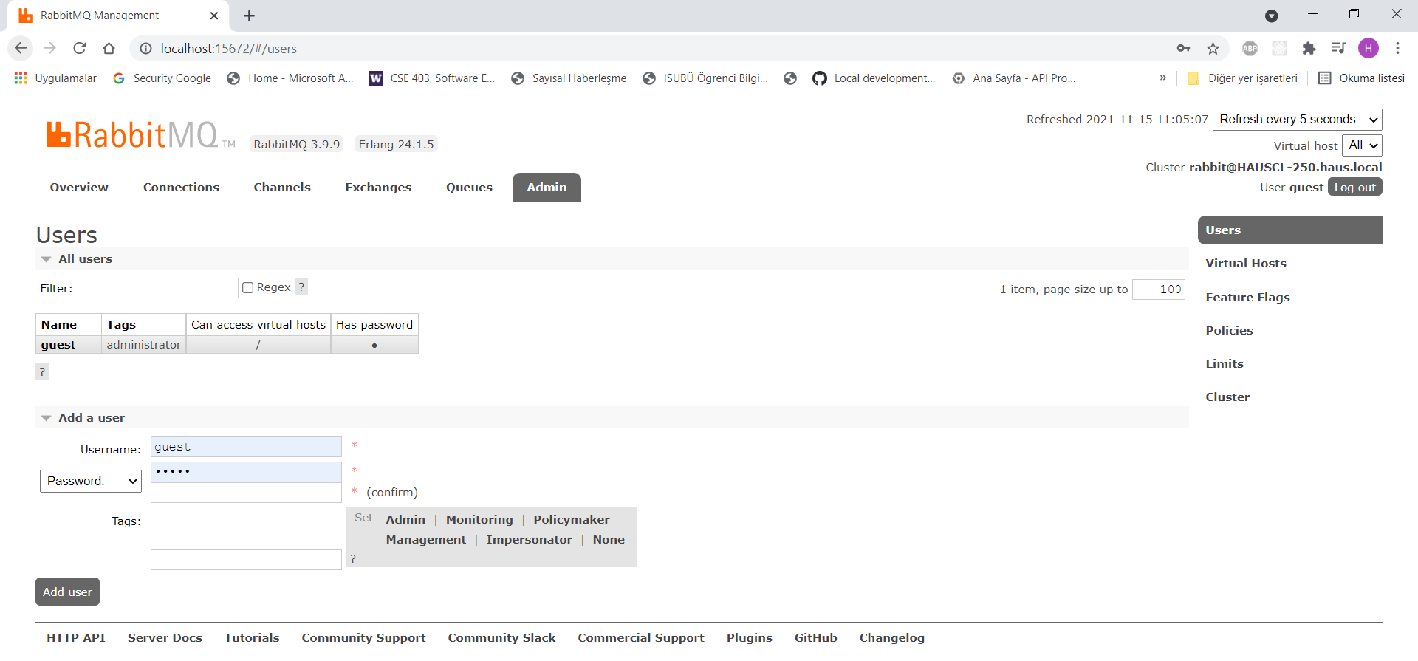Switch to the Queues tab
This screenshot has width=1418, height=661.
pos(469,188)
